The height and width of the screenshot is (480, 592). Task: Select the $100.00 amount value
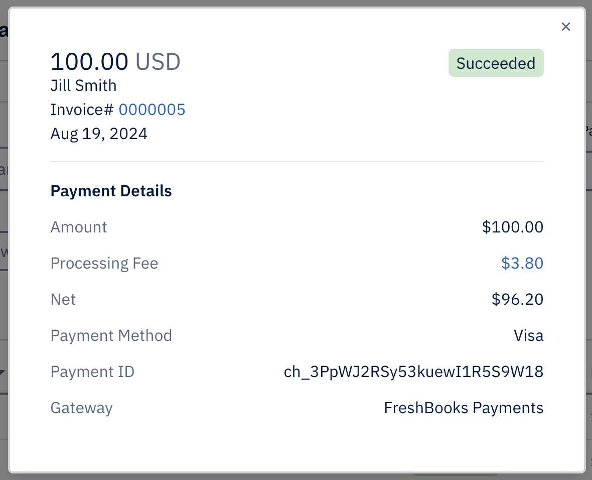click(512, 227)
